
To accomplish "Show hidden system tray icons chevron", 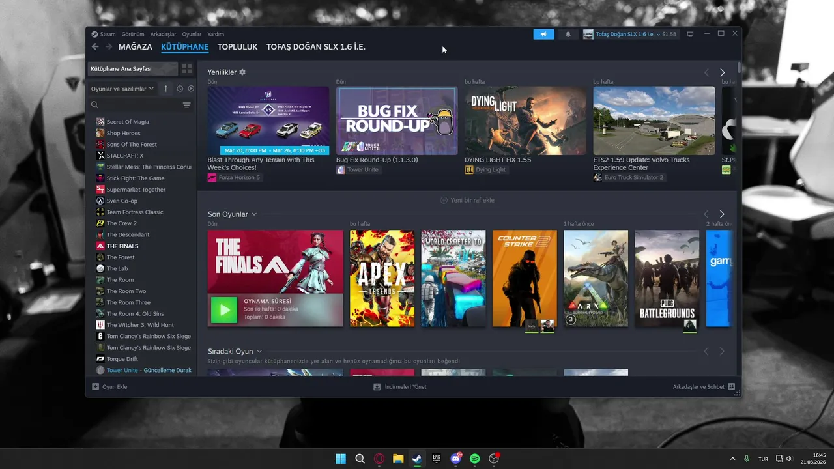I will click(732, 459).
